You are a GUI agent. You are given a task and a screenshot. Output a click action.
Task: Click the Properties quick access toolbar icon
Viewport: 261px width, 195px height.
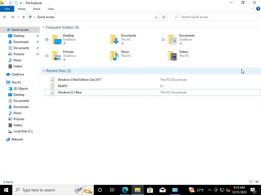pyautogui.click(x=10, y=3)
